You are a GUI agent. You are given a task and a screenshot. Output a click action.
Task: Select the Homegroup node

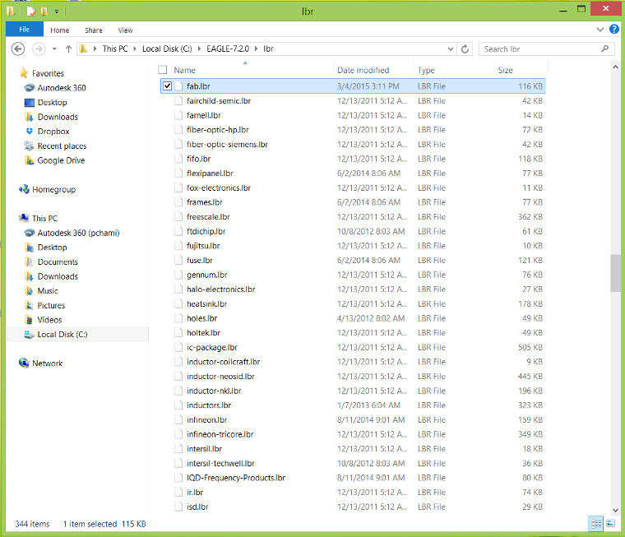53,189
